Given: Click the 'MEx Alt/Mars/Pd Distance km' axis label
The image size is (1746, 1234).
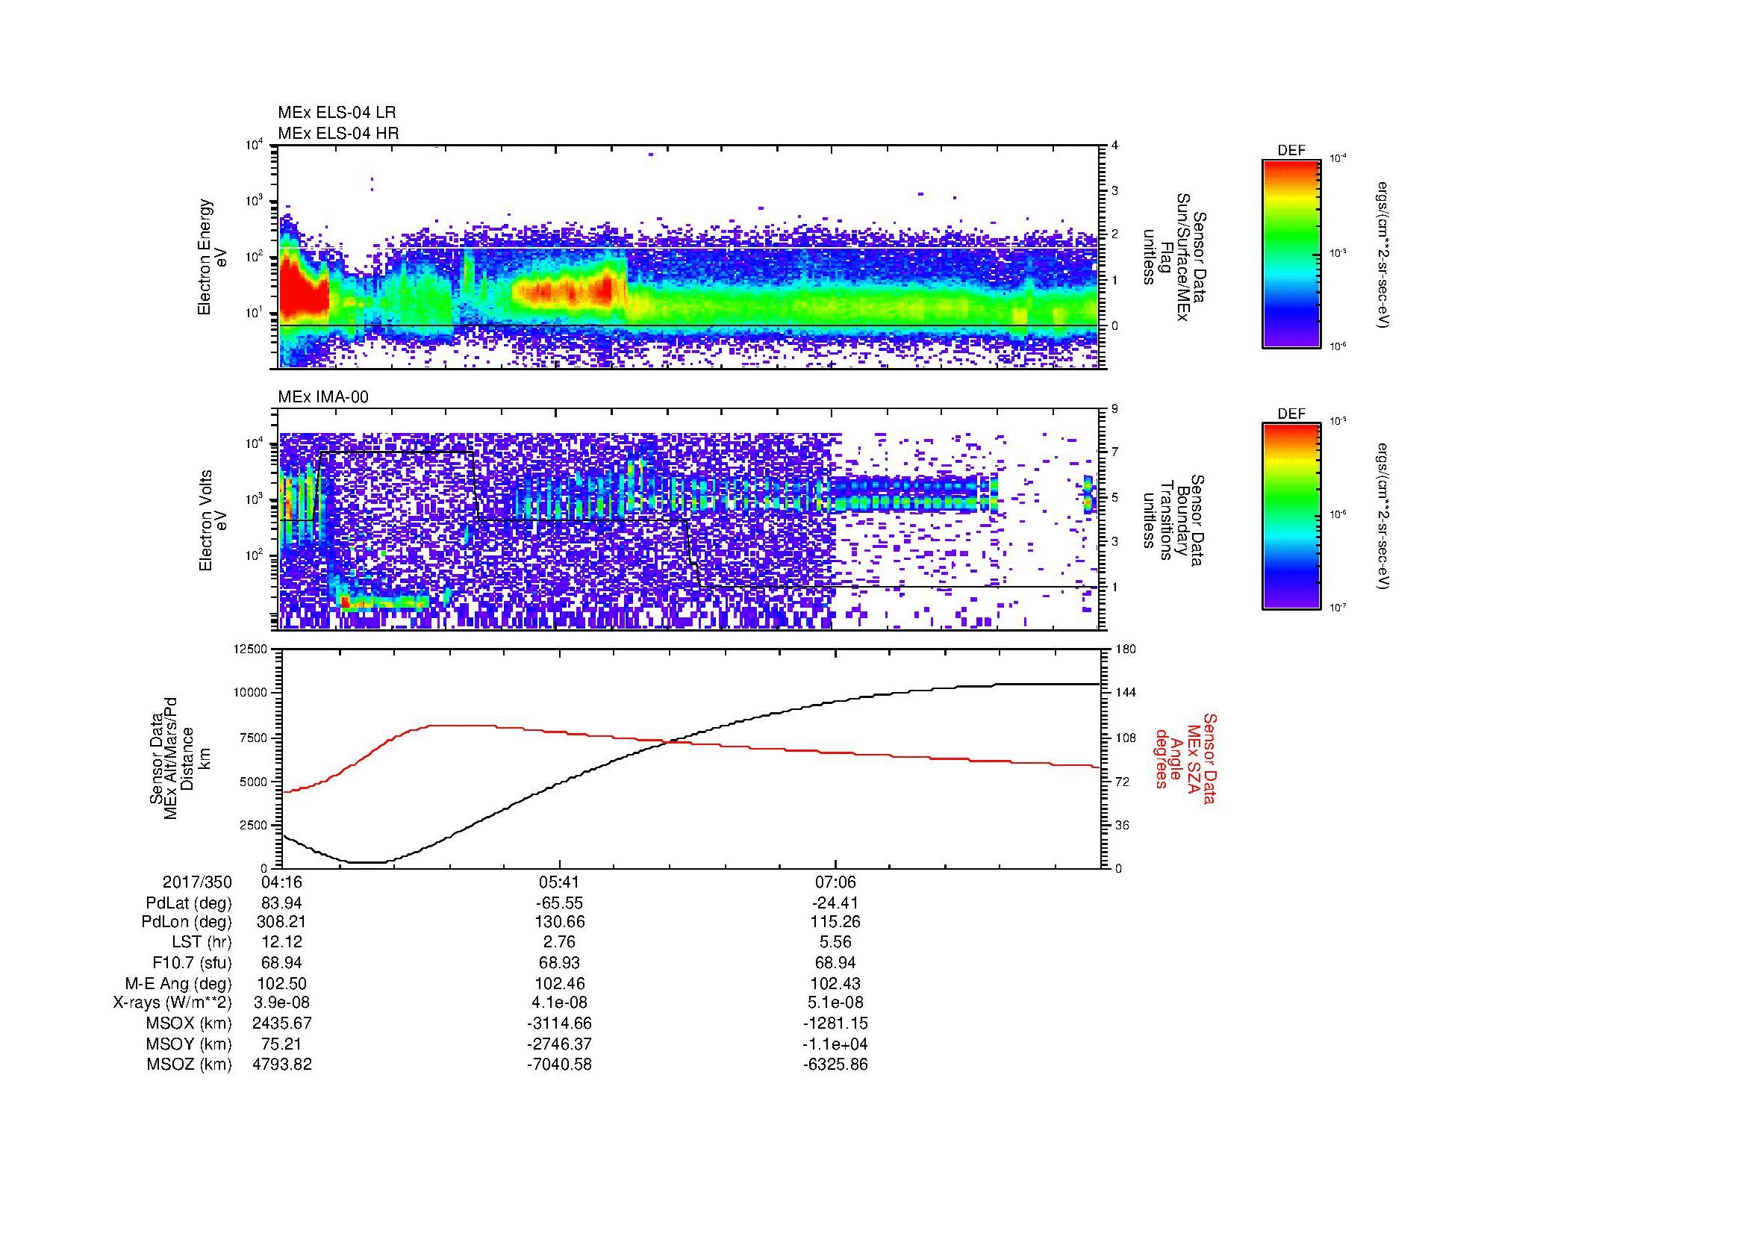Looking at the screenshot, I should coord(179,758).
